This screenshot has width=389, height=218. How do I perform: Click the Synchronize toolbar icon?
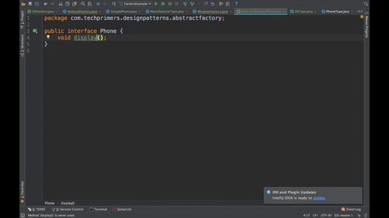tap(37, 4)
